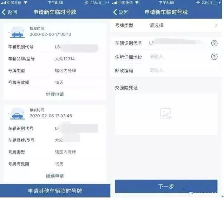Tap the Wi-Fi icon in left status bar

pyautogui.click(x=26, y=3)
